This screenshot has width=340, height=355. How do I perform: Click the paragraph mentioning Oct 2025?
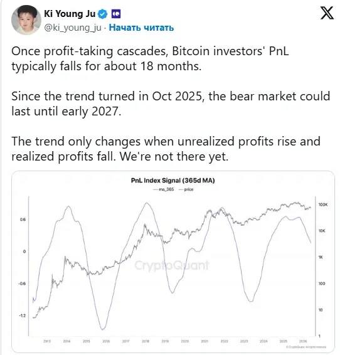[x=171, y=103]
